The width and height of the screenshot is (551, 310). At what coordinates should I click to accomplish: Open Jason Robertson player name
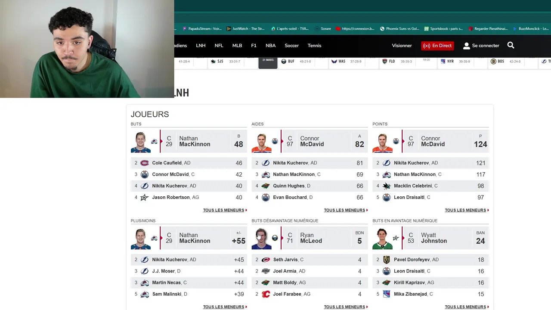coord(171,198)
